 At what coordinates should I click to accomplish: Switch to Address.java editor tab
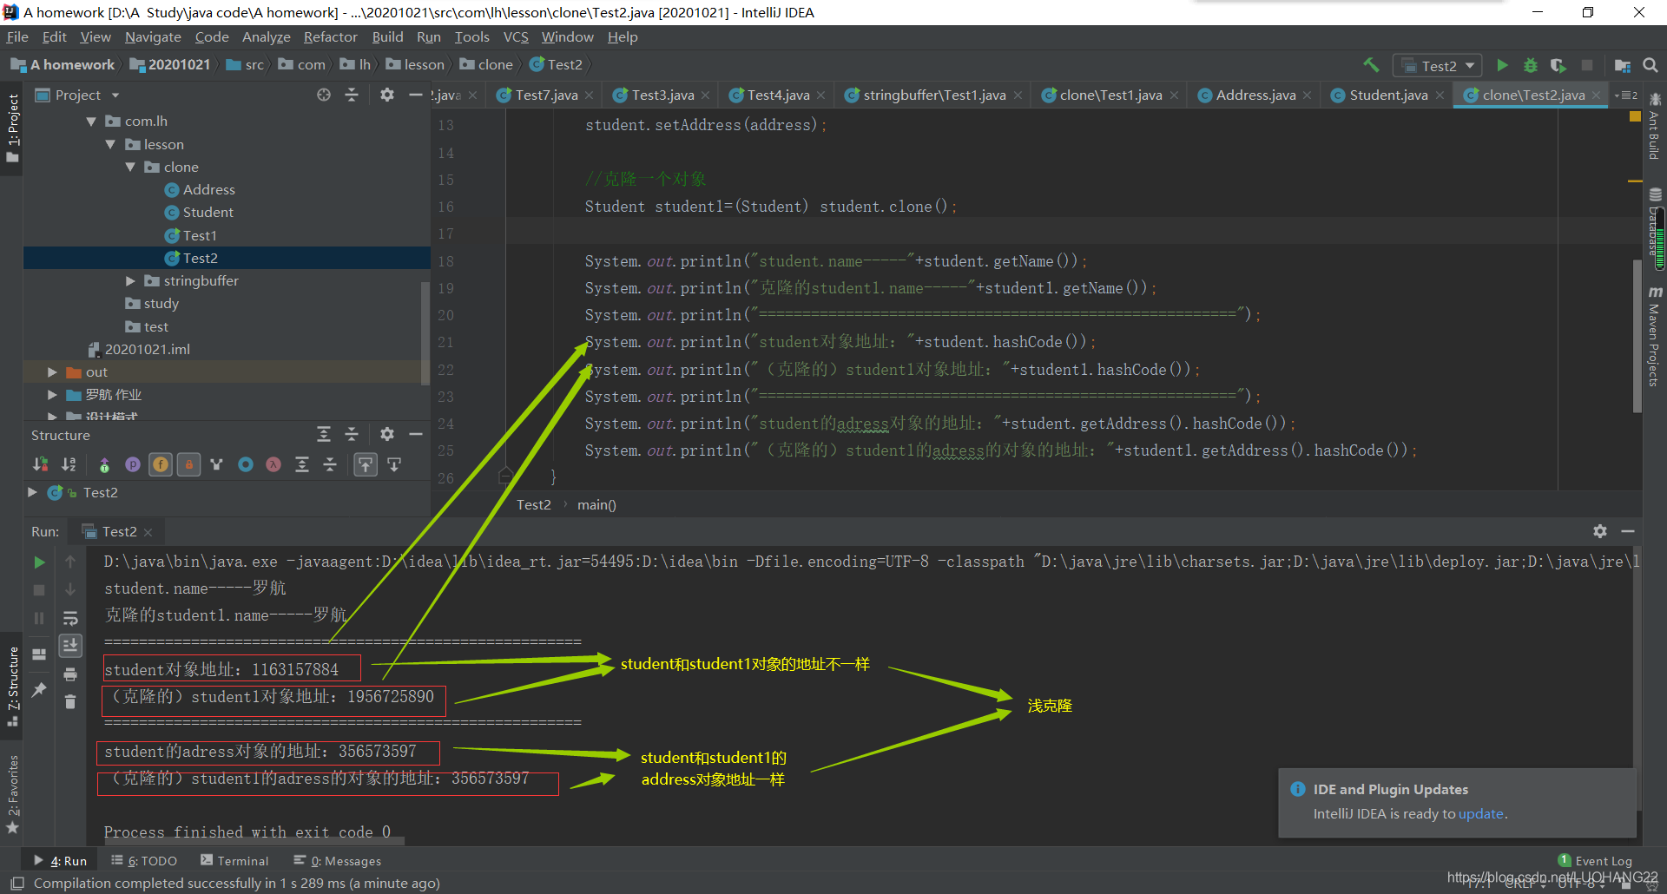1255,95
